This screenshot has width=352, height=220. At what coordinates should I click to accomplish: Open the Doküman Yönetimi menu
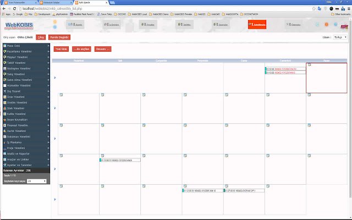[26, 137]
